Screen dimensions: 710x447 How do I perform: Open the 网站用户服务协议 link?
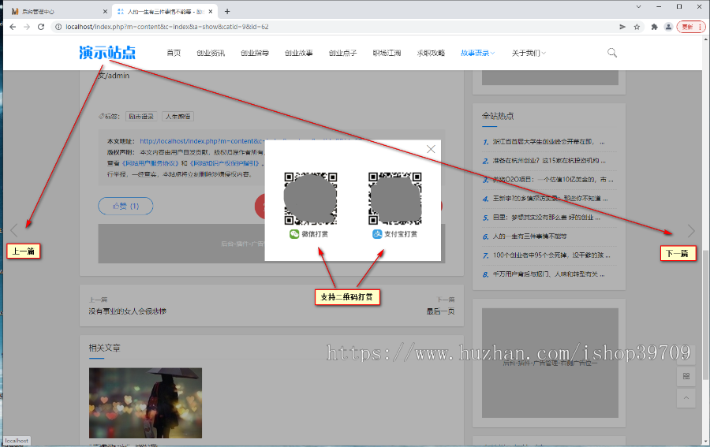(150, 163)
